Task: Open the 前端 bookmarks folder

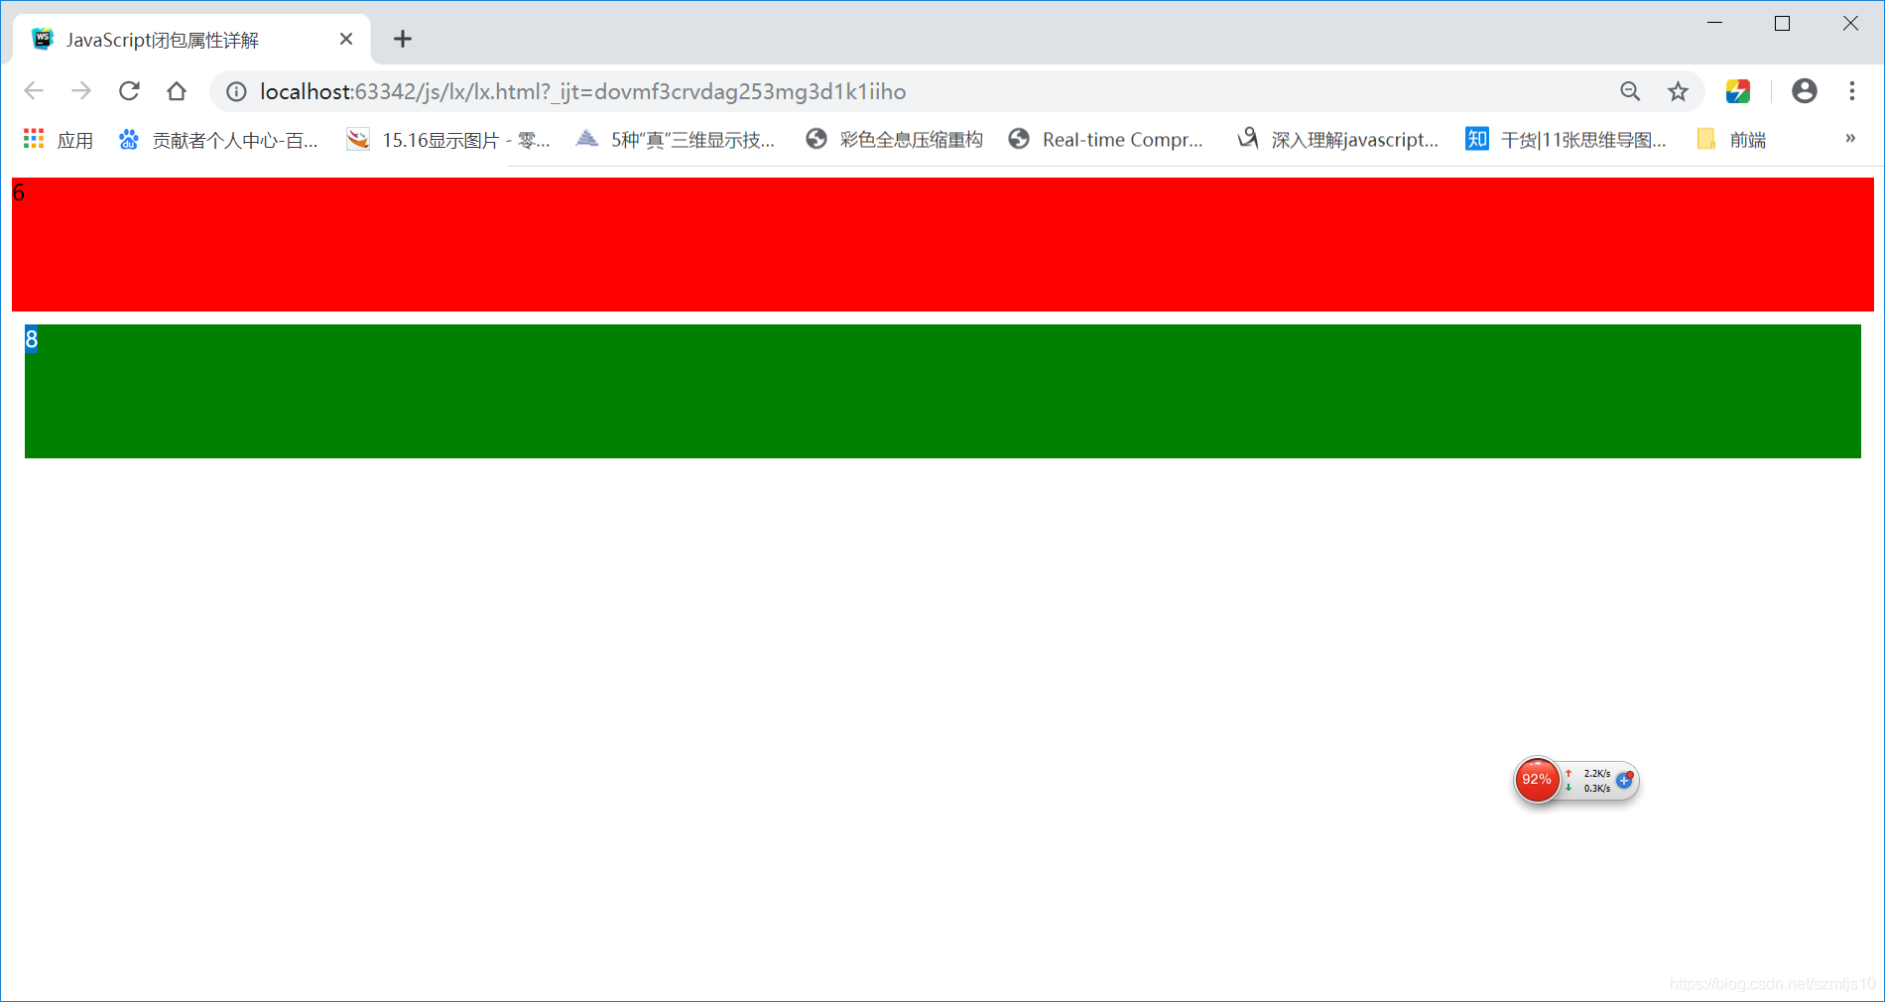Action: [1731, 140]
